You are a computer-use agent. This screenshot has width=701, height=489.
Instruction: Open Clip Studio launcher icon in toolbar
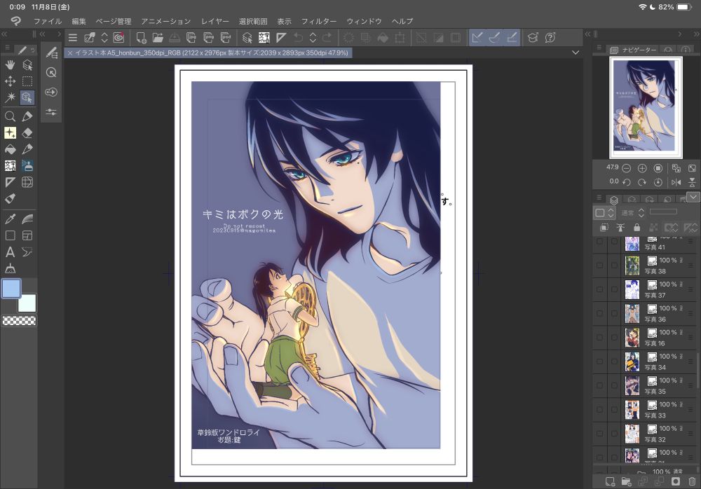point(118,38)
